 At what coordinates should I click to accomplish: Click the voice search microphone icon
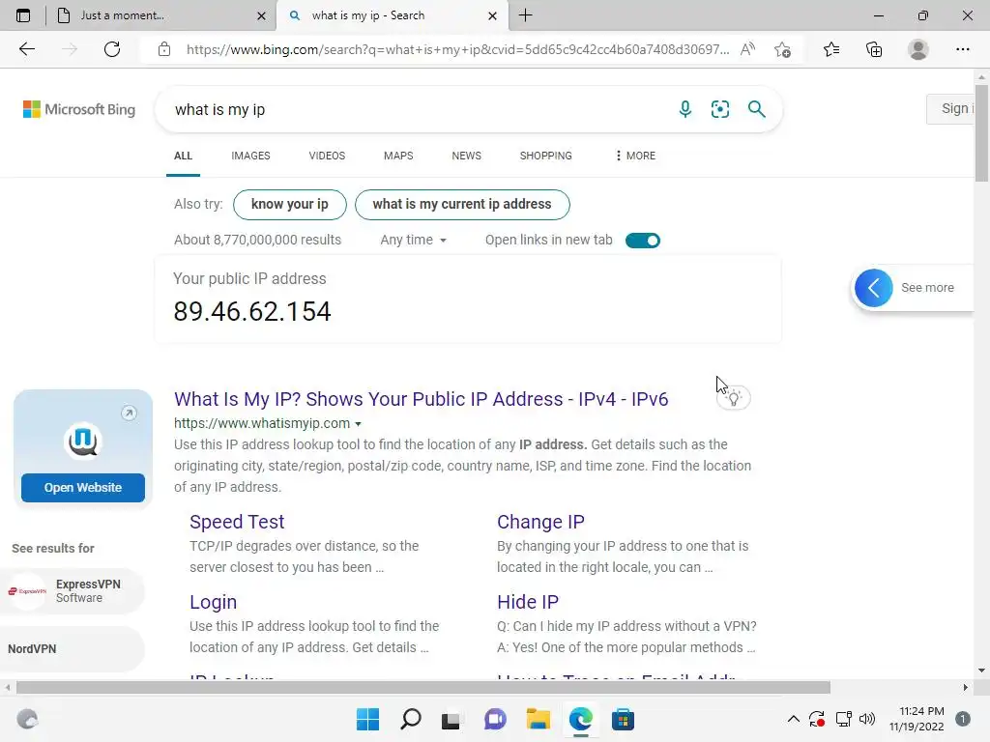(x=685, y=109)
